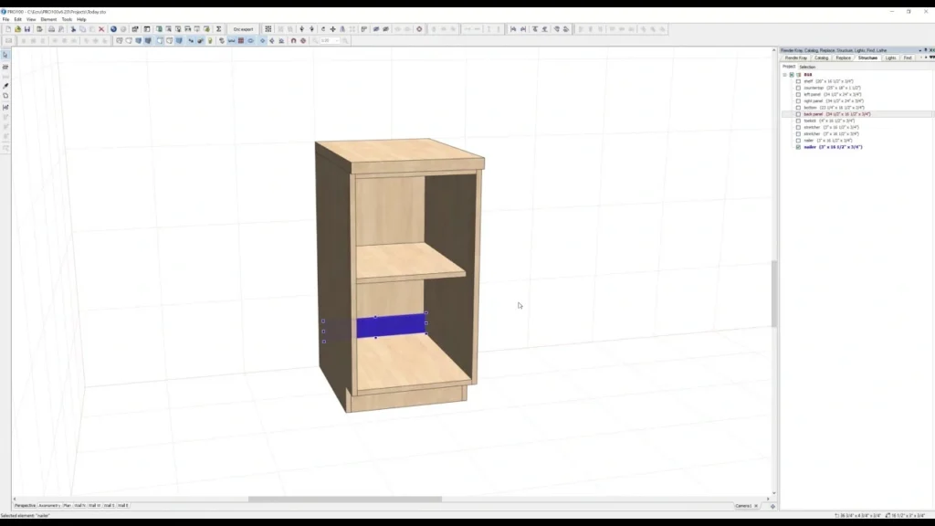
Task: Click the four-way move arrows icon
Action: [x=332, y=28]
